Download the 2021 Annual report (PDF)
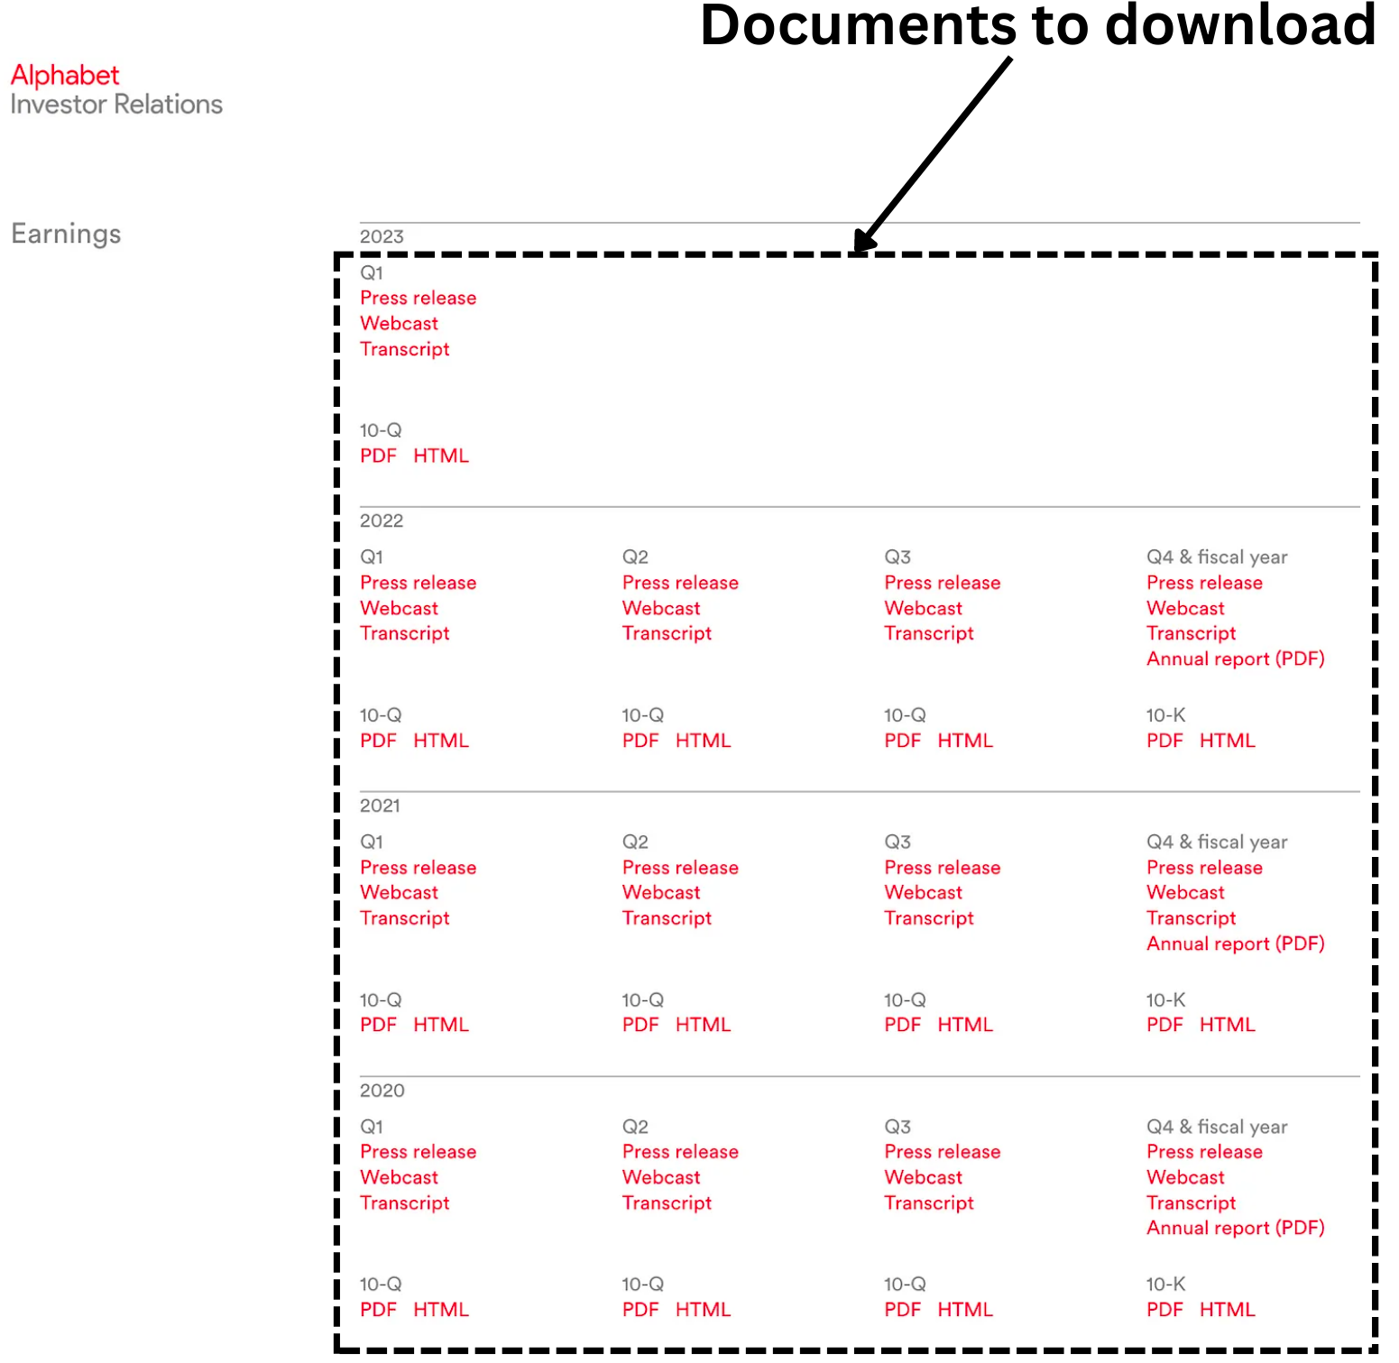Image resolution: width=1399 pixels, height=1363 pixels. pos(1235,944)
